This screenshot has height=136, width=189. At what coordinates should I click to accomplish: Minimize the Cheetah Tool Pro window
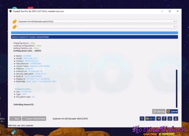pyautogui.click(x=162, y=11)
